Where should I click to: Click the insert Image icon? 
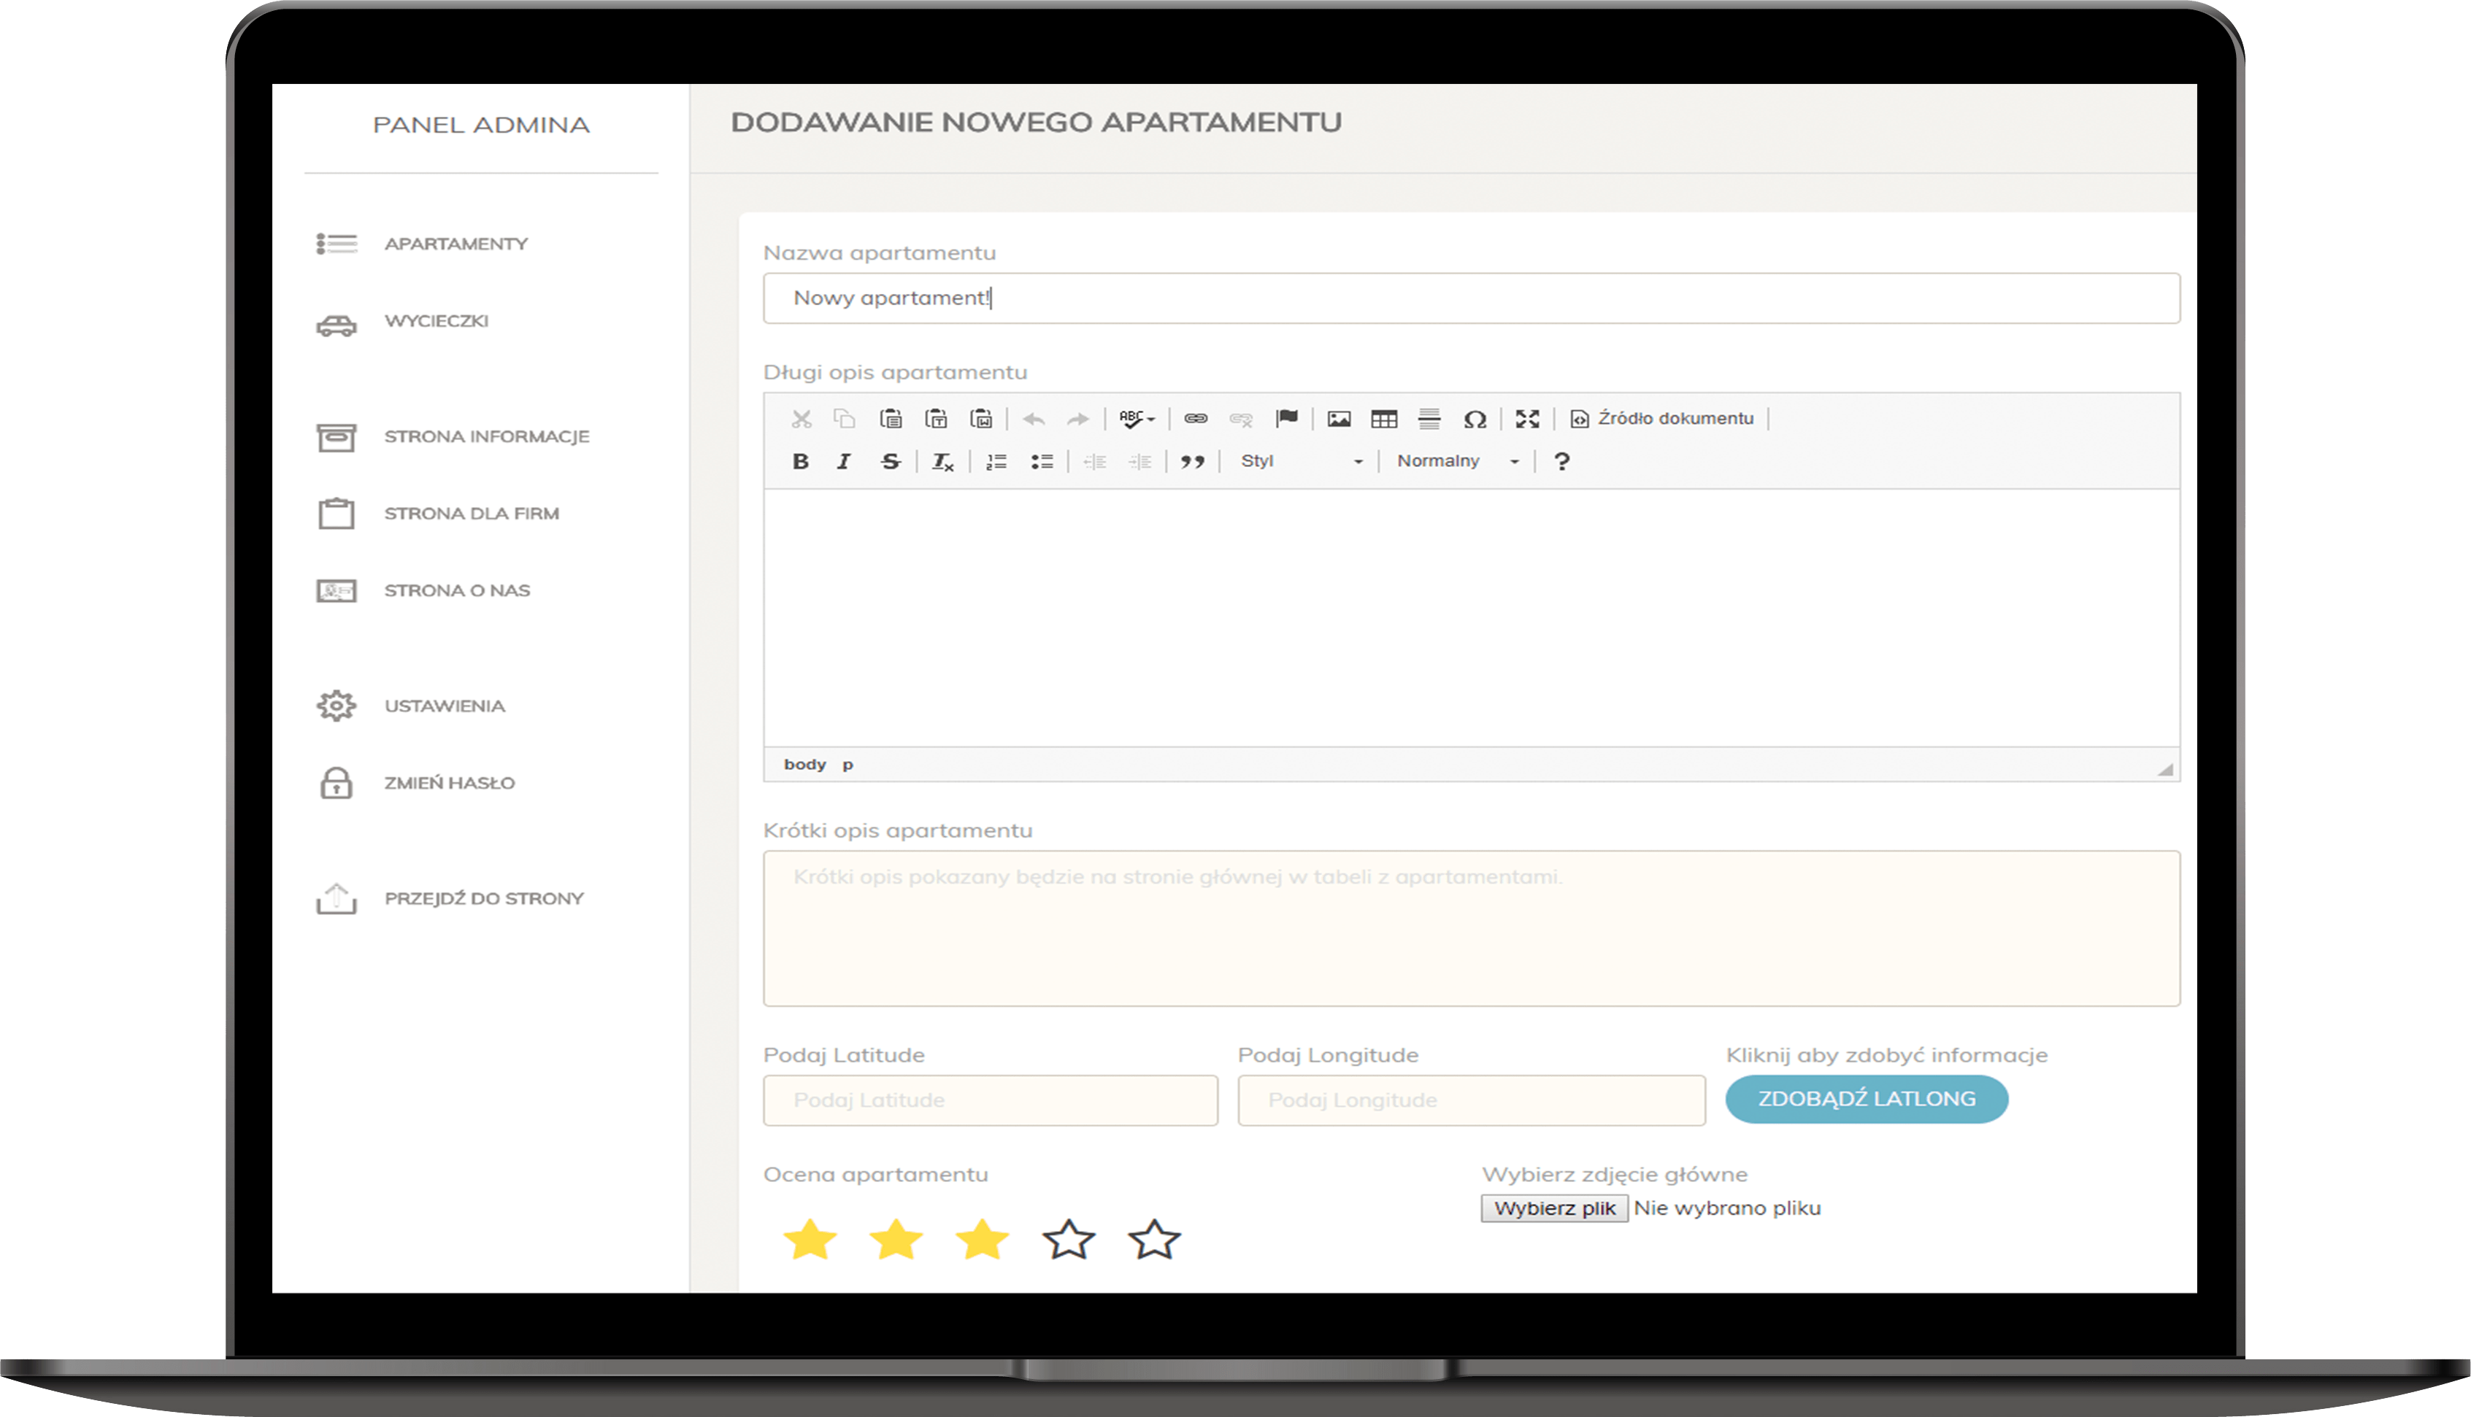coord(1339,419)
